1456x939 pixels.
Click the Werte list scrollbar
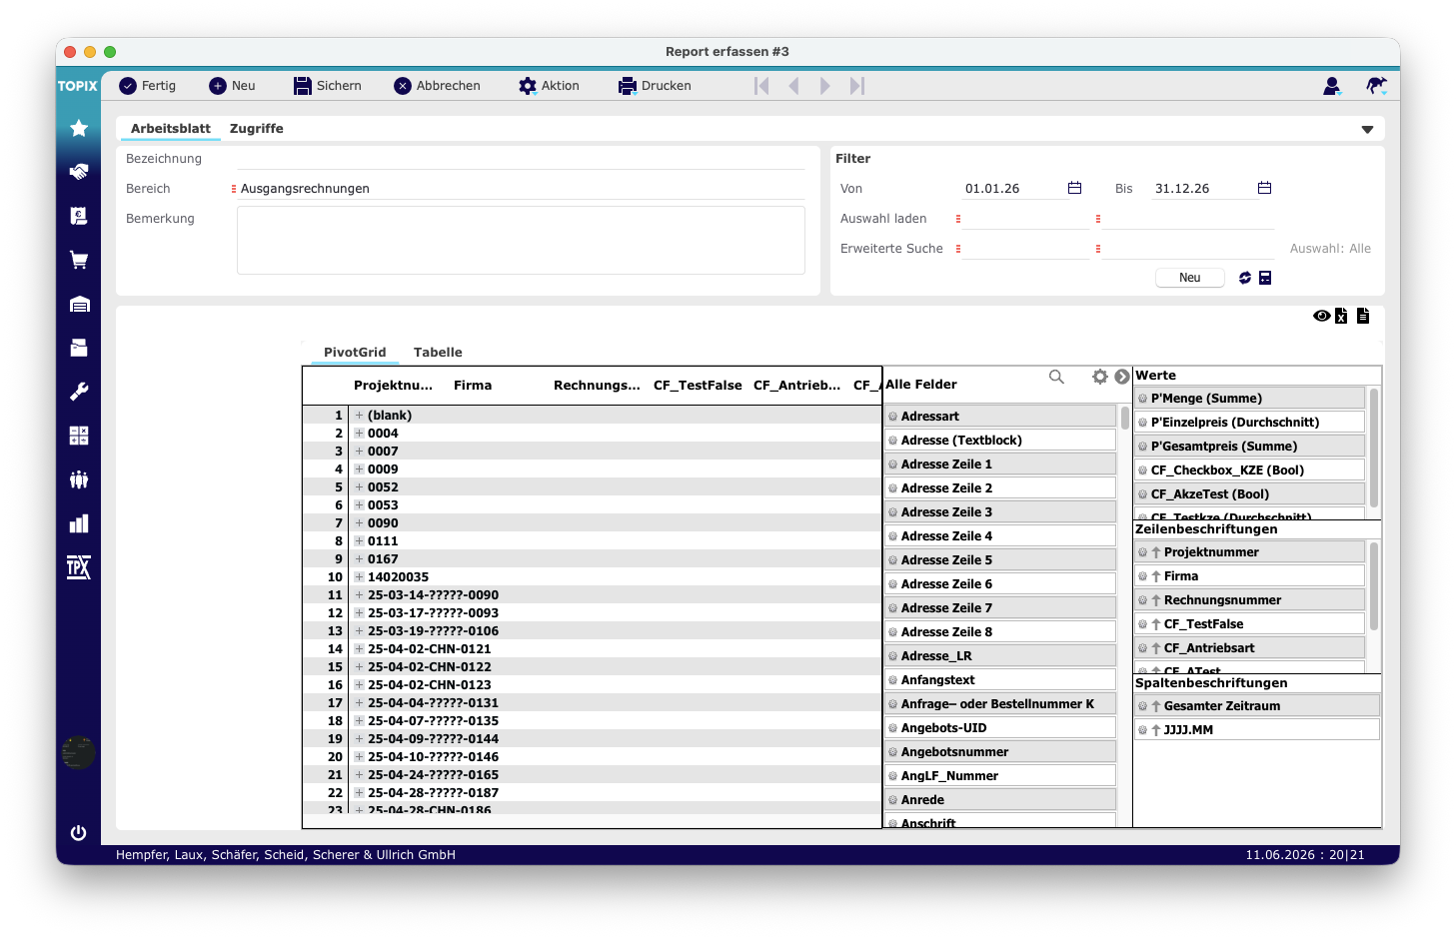(x=1374, y=448)
